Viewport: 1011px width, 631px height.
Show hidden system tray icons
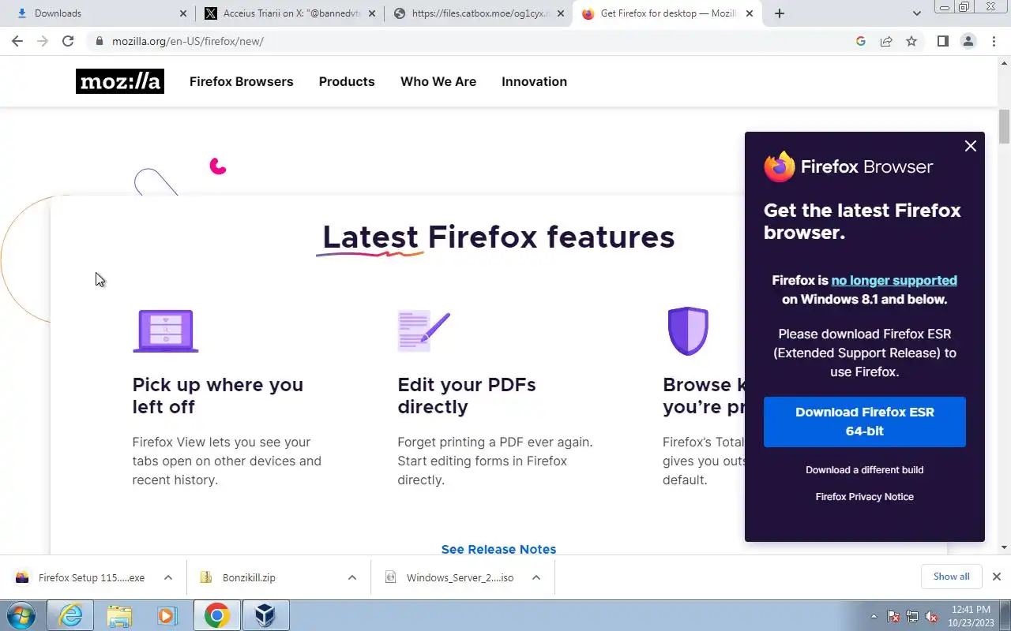874,616
